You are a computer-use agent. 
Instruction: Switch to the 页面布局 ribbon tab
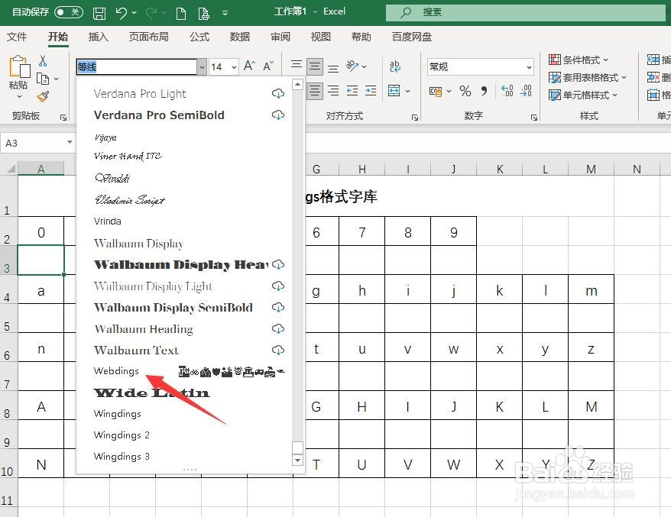click(148, 37)
